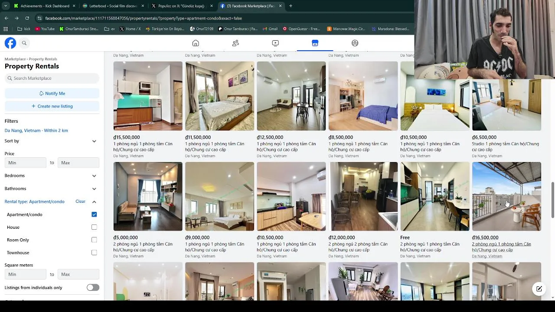Close the Achievements - Kick Dashboard tab

tap(74, 6)
